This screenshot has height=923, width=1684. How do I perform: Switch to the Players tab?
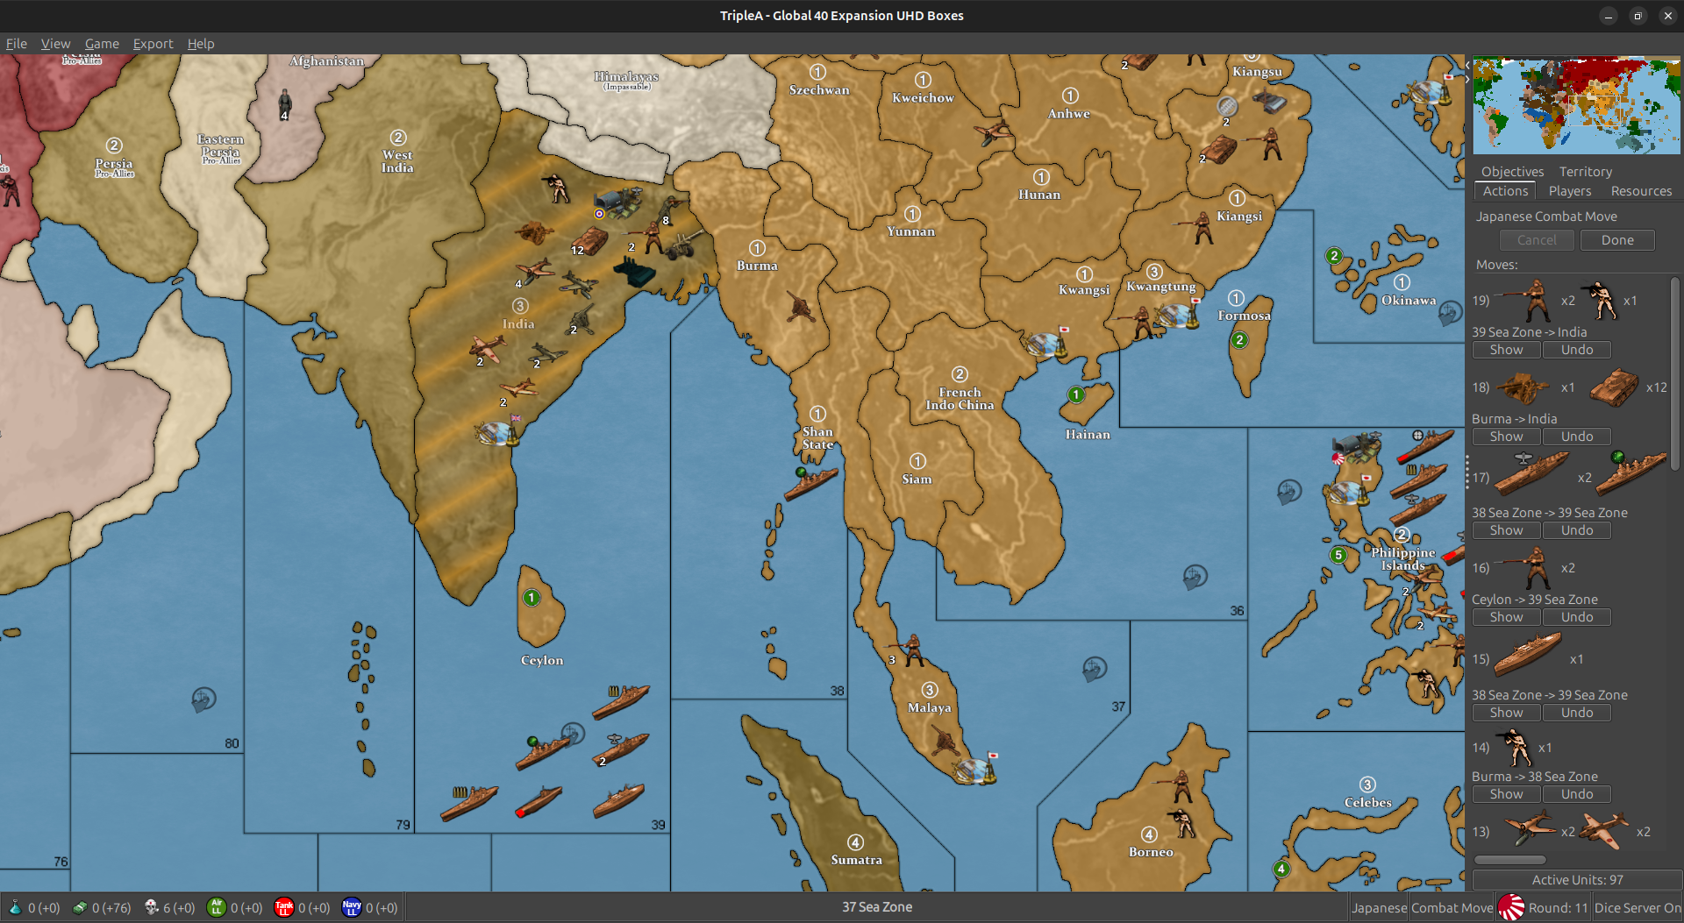(x=1569, y=191)
